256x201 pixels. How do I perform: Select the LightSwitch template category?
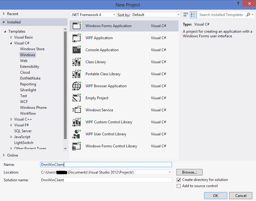pyautogui.click(x=24, y=143)
